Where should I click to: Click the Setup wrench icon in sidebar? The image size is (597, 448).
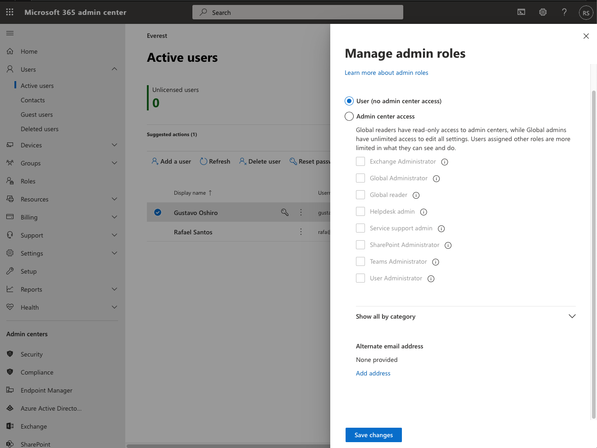point(10,271)
